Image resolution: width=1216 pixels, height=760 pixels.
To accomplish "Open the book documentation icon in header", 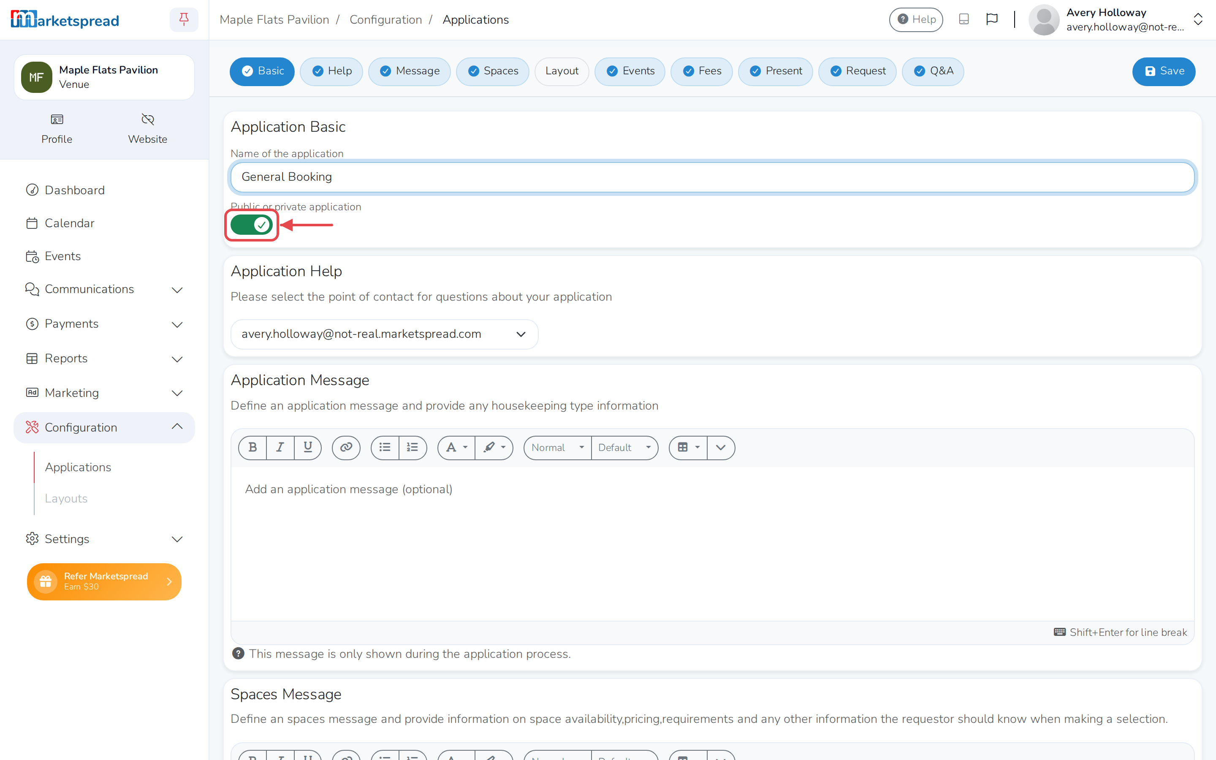I will pos(963,19).
